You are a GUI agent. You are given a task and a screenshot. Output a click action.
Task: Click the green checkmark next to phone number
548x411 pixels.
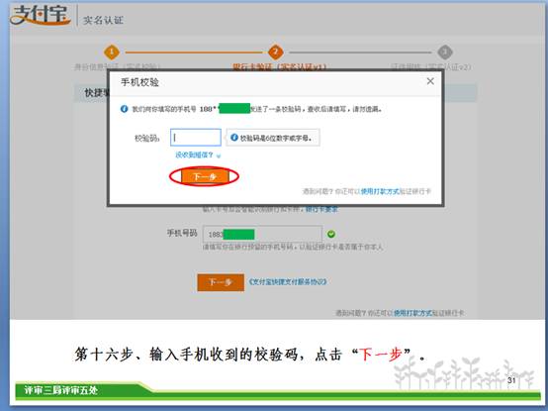click(331, 234)
